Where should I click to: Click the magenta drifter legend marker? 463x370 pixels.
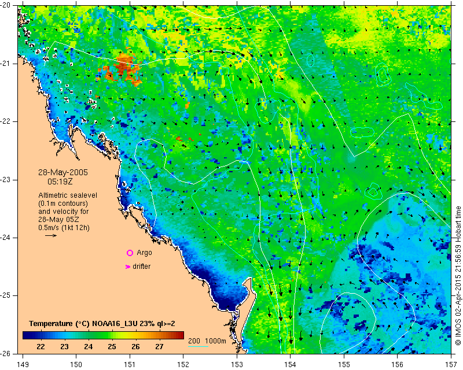tap(128, 267)
